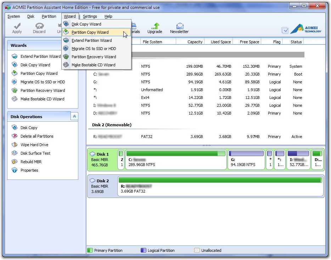Open the System menu
331x260 pixels.
[x=14, y=16]
